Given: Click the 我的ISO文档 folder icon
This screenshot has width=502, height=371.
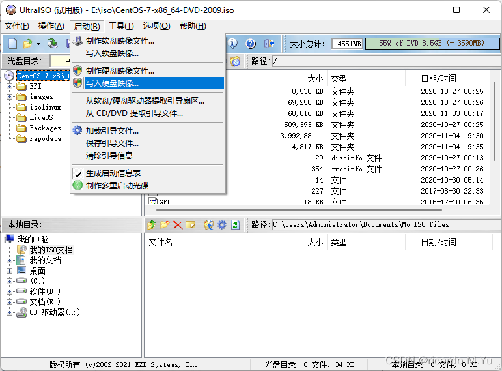Looking at the screenshot, I should click(21, 250).
